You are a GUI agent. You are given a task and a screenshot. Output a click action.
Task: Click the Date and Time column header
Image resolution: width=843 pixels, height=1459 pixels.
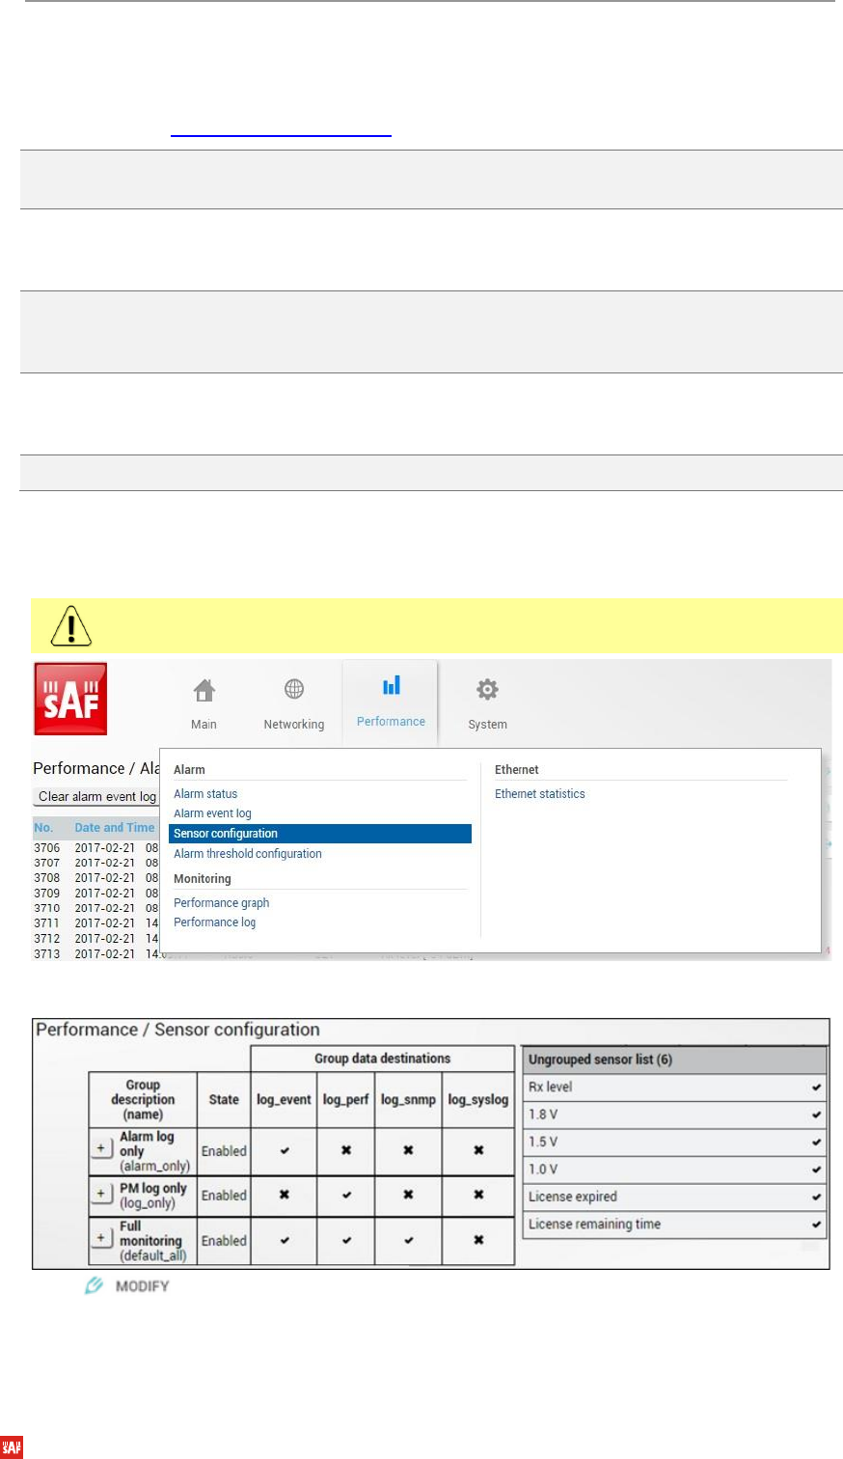115,828
